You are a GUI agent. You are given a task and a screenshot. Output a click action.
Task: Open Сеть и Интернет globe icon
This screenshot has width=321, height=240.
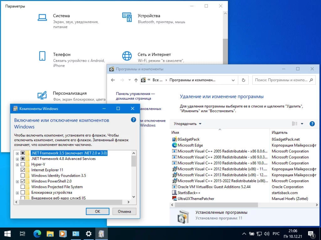pyautogui.click(x=127, y=56)
